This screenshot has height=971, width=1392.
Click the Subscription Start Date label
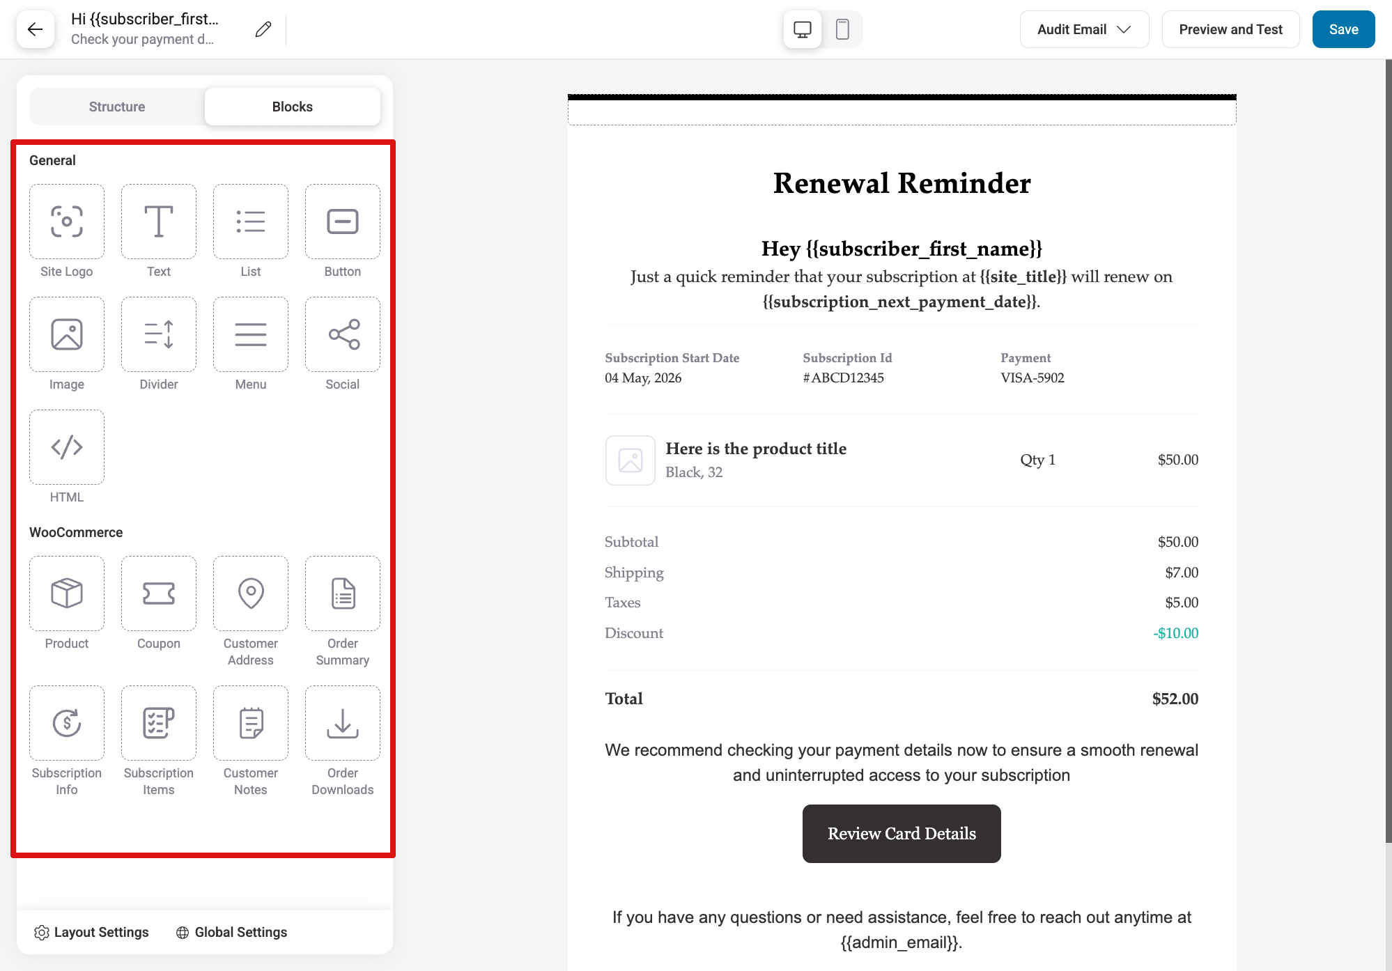tap(672, 358)
